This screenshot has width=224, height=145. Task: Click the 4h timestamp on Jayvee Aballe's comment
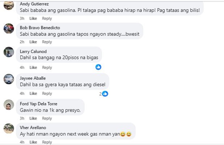[x=22, y=93]
